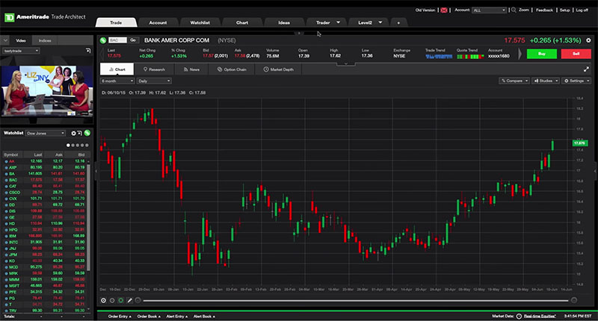Open the Account ALL dropdown

click(489, 10)
